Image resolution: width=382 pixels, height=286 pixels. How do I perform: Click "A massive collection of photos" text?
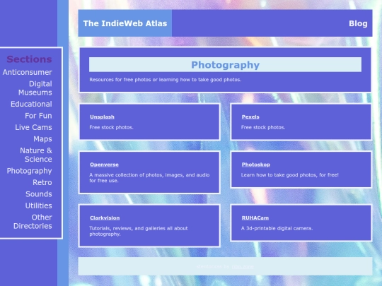pyautogui.click(x=149, y=178)
